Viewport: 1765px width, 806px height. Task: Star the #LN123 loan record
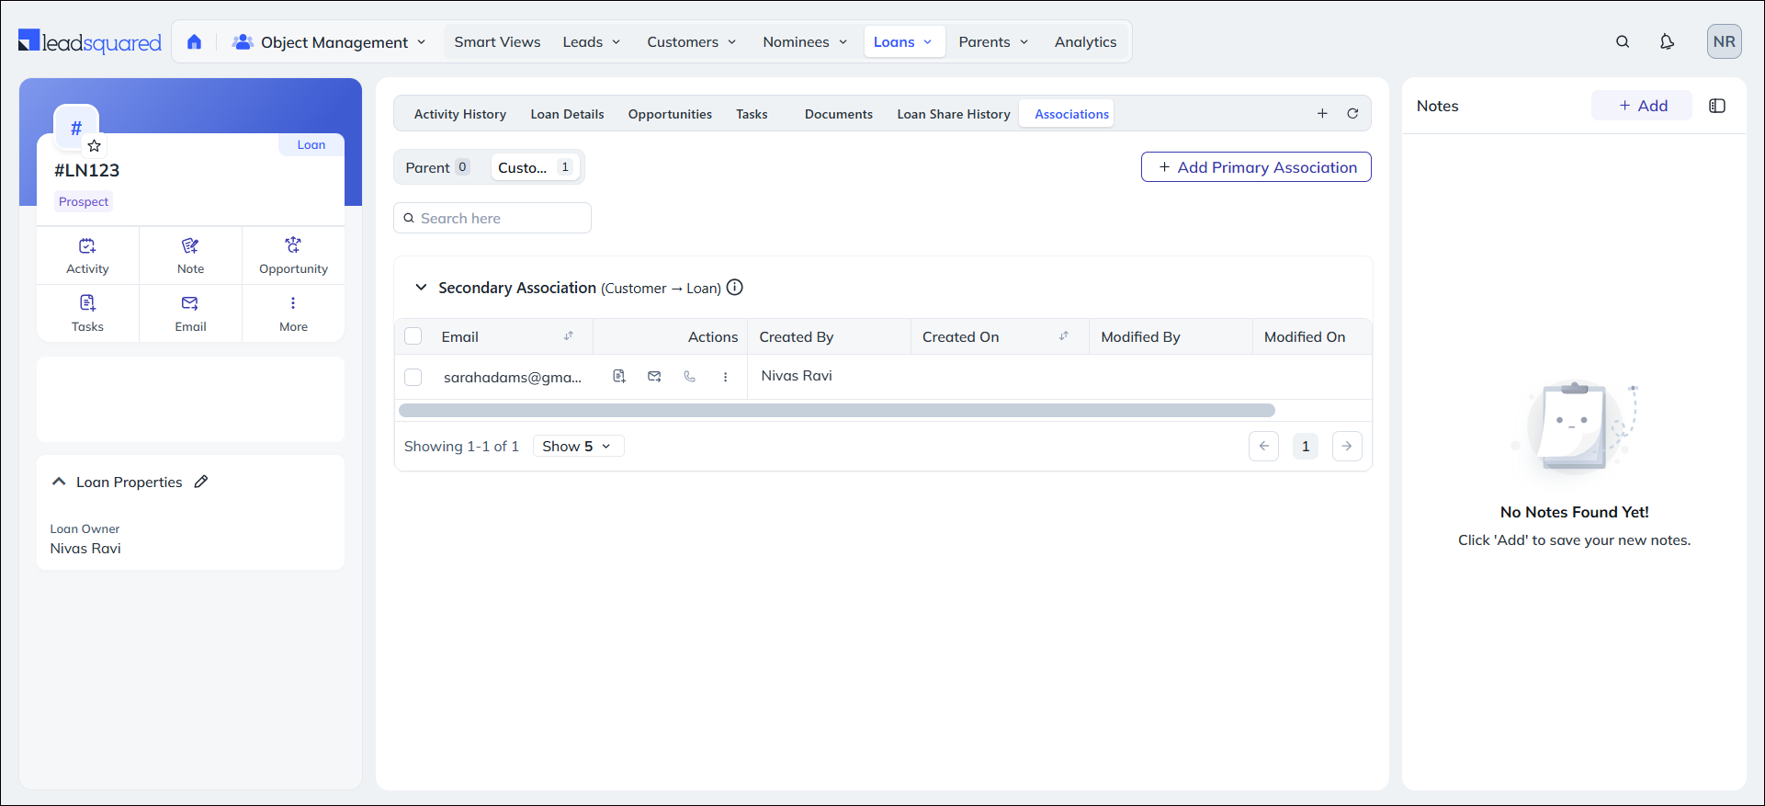point(94,145)
